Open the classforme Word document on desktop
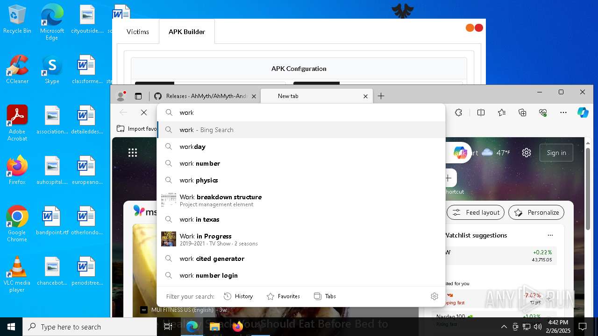Screen dimensions: 598x336 tap(87, 70)
